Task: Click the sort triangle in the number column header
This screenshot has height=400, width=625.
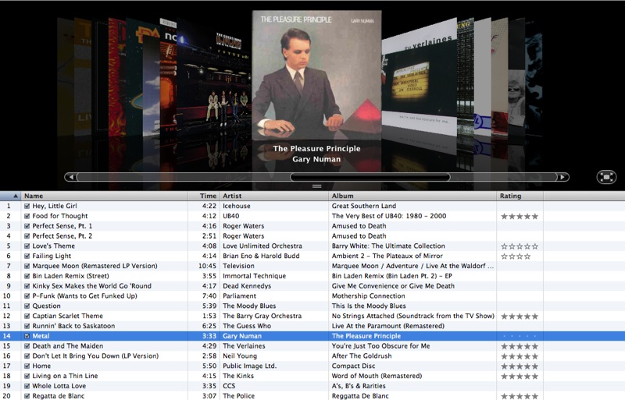Action: pos(15,196)
